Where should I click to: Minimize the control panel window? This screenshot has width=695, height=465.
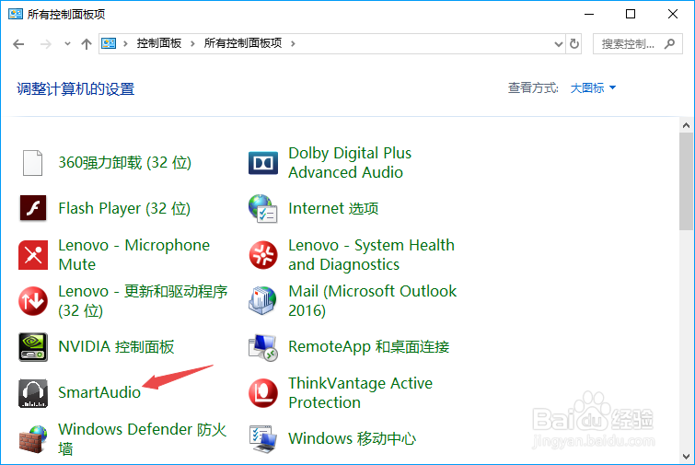tap(589, 14)
